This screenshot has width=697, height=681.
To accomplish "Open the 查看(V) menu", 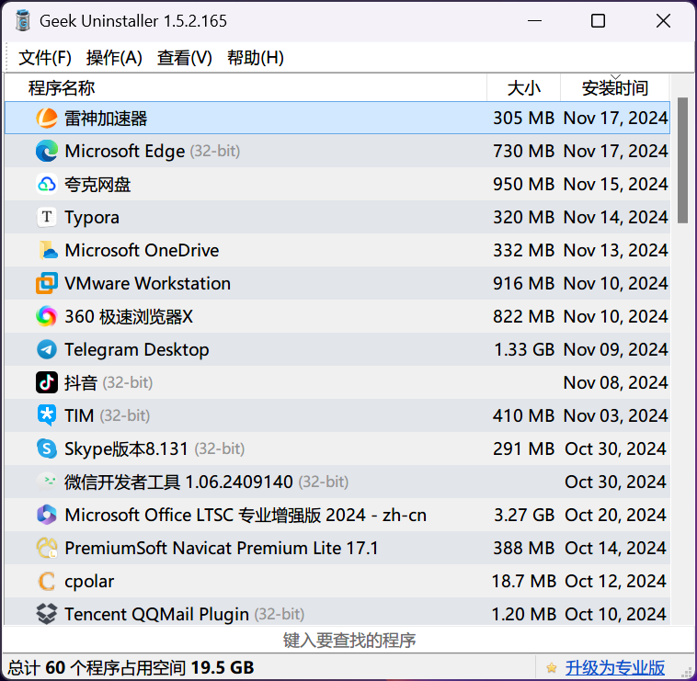I will click(x=185, y=58).
